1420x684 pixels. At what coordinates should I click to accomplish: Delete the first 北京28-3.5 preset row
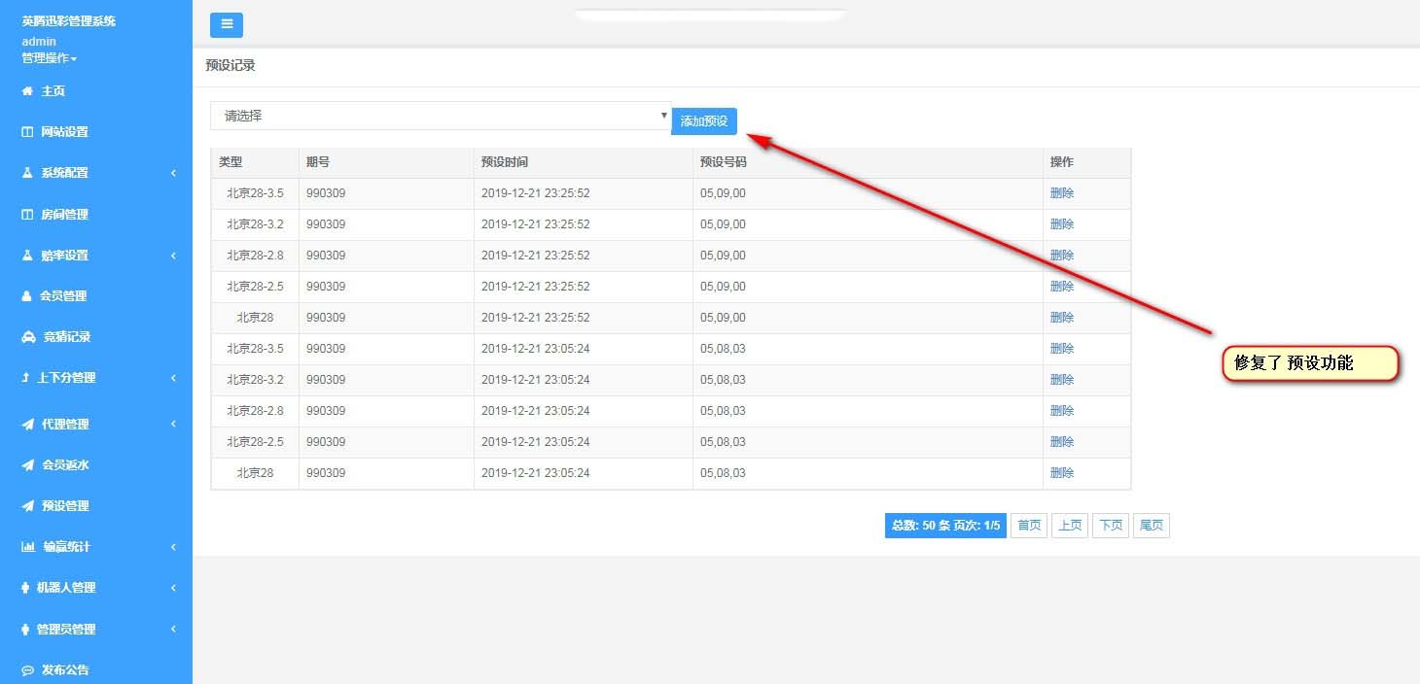pos(1061,193)
